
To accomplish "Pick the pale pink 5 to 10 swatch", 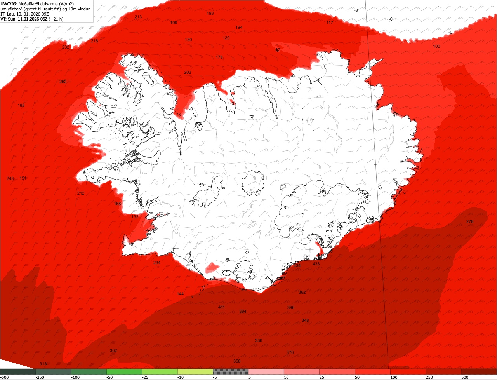I will [x=266, y=371].
